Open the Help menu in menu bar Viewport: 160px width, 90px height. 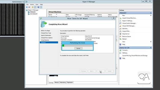41,4
